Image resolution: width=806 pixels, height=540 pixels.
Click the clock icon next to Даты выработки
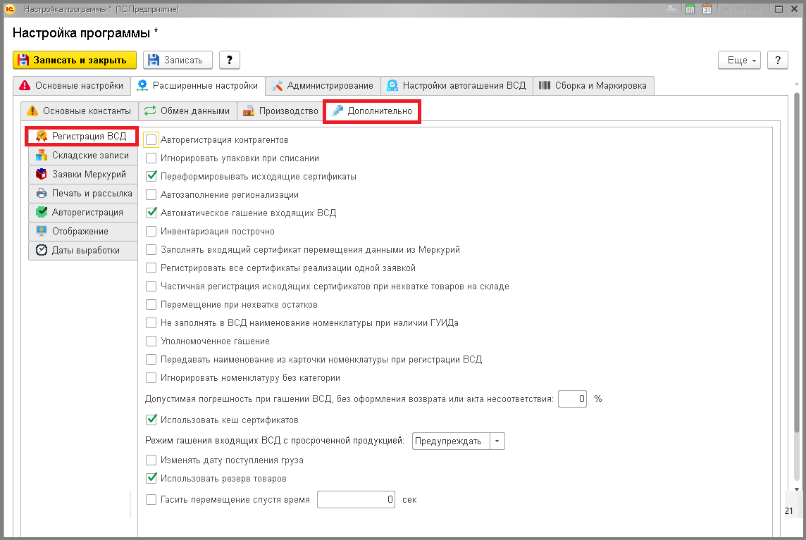click(x=42, y=250)
